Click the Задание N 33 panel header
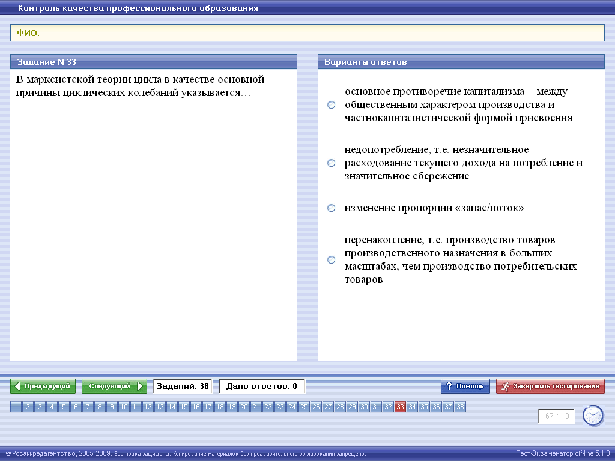The width and height of the screenshot is (615, 461). tap(154, 62)
